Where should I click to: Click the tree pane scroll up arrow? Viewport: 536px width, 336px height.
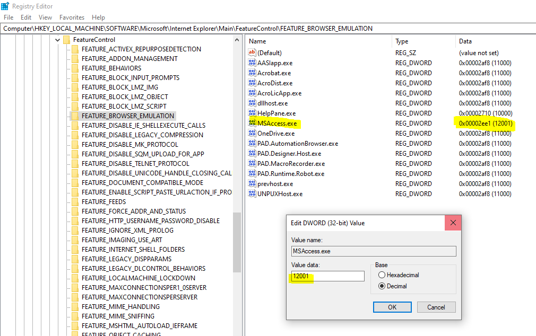[x=237, y=40]
